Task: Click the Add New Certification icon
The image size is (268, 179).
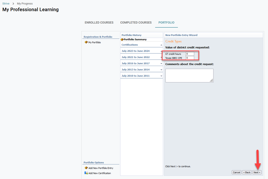Action: tap(86, 173)
